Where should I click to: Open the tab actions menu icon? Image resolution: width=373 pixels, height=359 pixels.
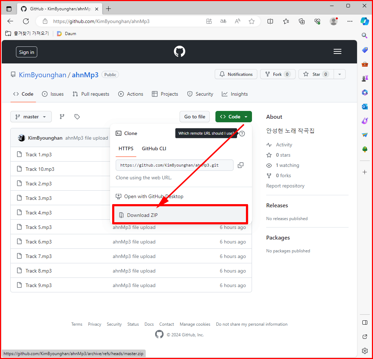[9, 9]
